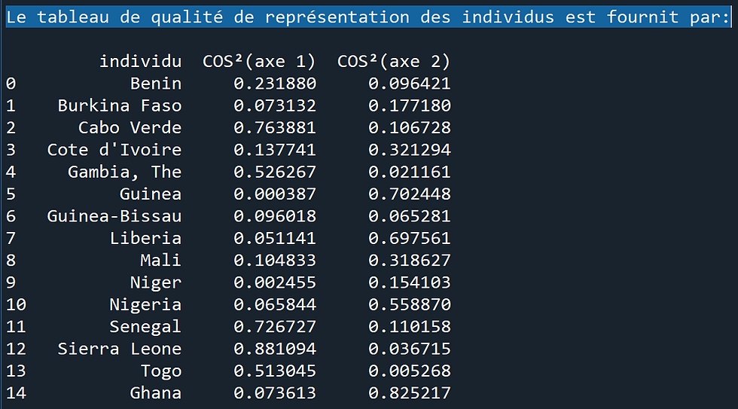The height and width of the screenshot is (409, 738).
Task: Click row index 7 beside Liberia
Action: (11, 238)
